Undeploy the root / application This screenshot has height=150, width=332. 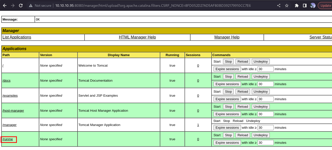(x=261, y=62)
